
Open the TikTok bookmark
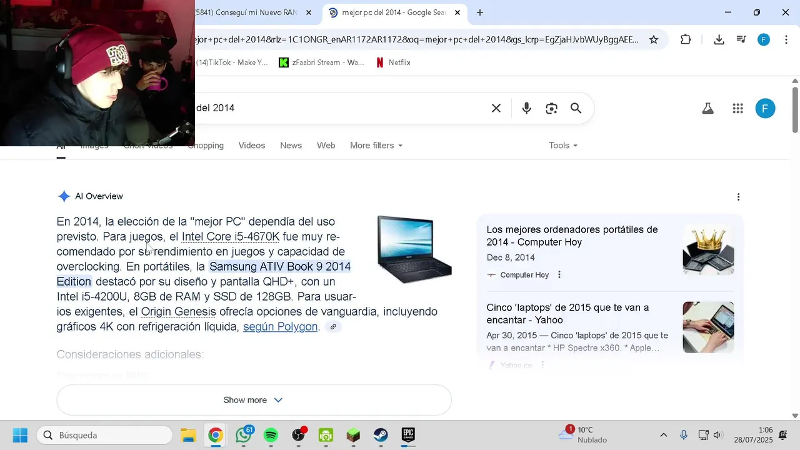[x=231, y=62]
